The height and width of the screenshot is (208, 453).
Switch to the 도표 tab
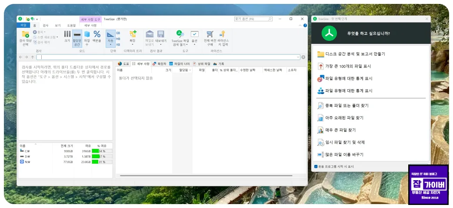123,64
